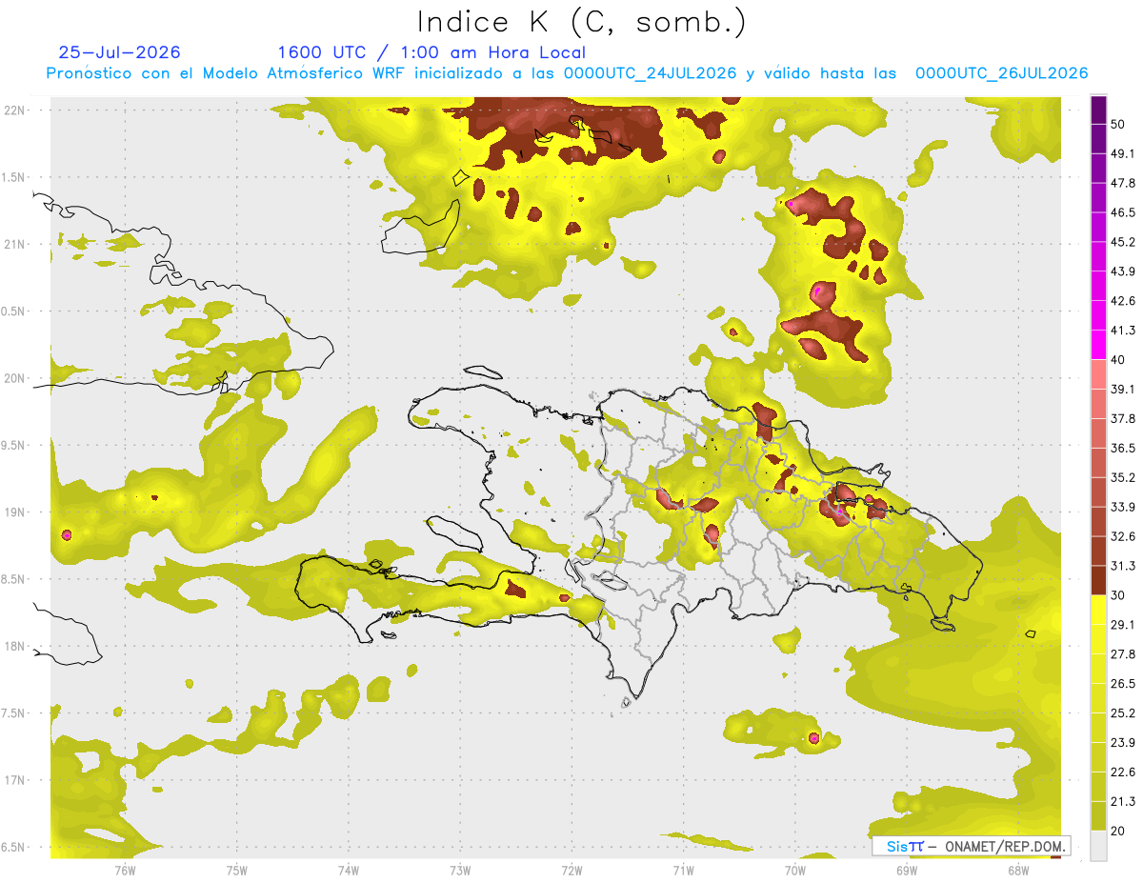Click the '46.5' color scale value
This screenshot has width=1143, height=883.
click(x=1123, y=212)
